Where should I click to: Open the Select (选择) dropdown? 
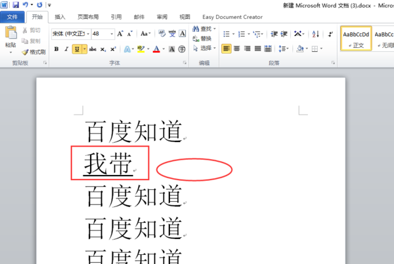[204, 48]
